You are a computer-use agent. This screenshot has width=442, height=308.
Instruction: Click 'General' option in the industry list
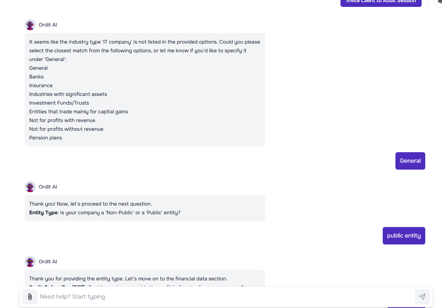(x=39, y=68)
